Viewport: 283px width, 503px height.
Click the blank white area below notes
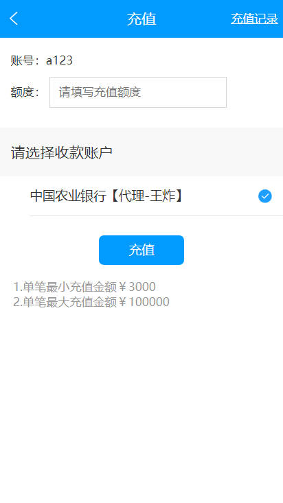pos(141,401)
